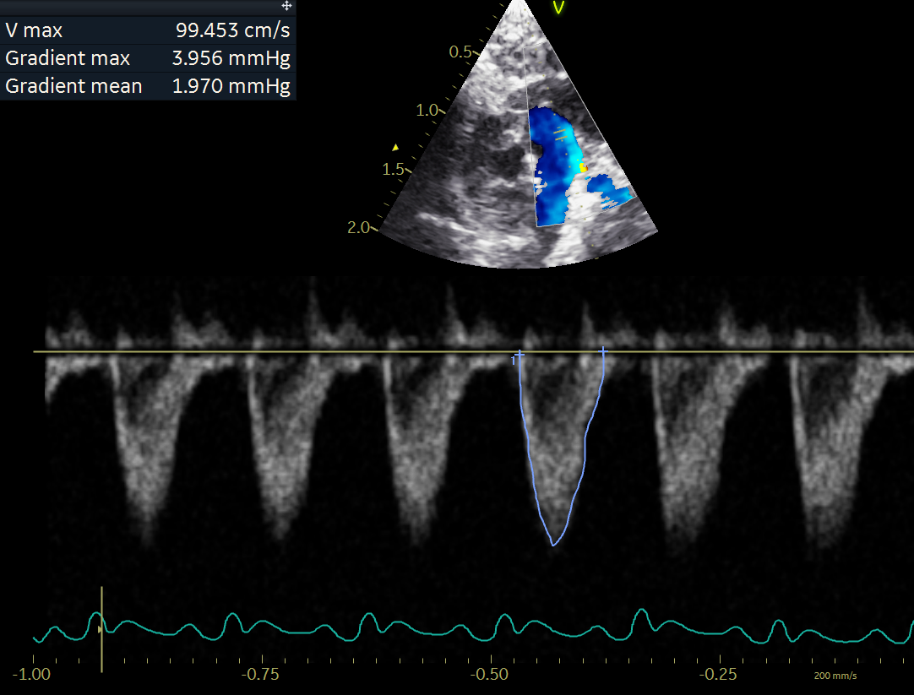The height and width of the screenshot is (695, 914).
Task: Click the left trace caliper labeled 1
Action: (518, 355)
